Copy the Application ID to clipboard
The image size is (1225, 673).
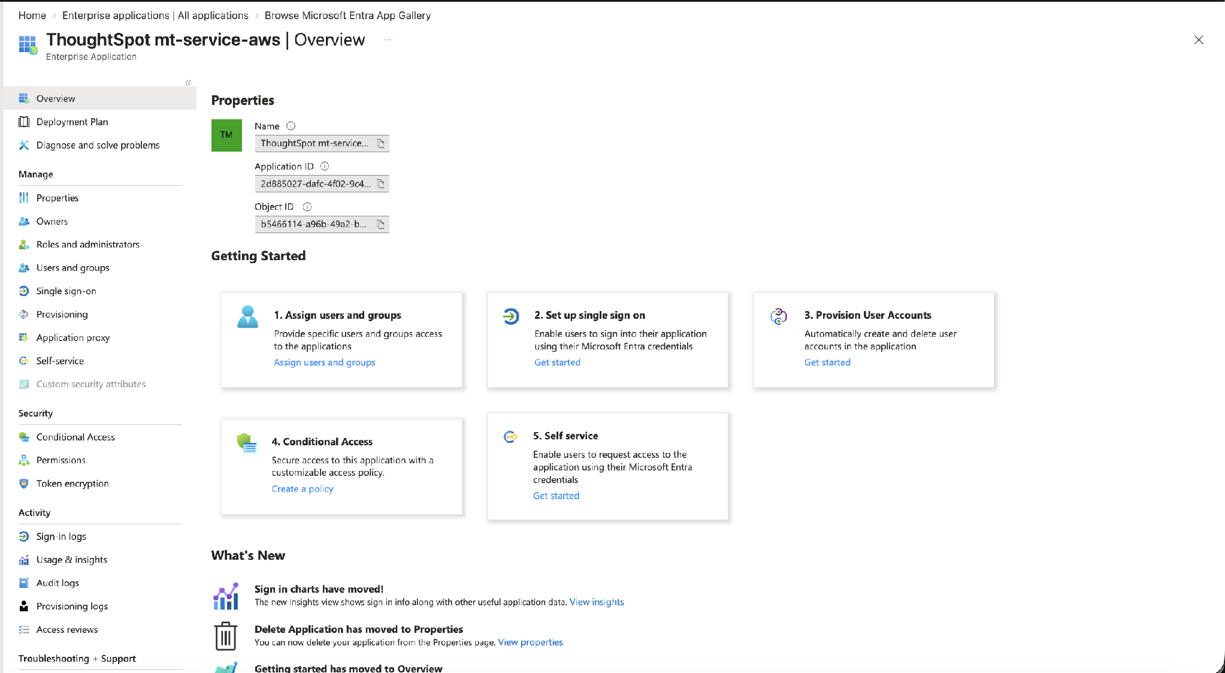[x=380, y=183]
